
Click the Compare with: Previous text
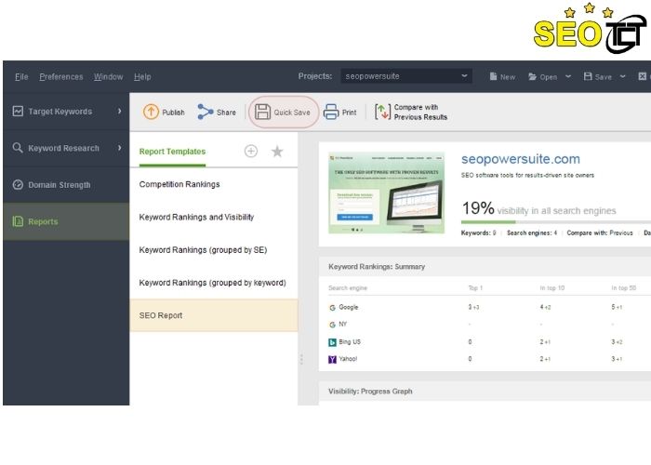pyautogui.click(x=600, y=232)
